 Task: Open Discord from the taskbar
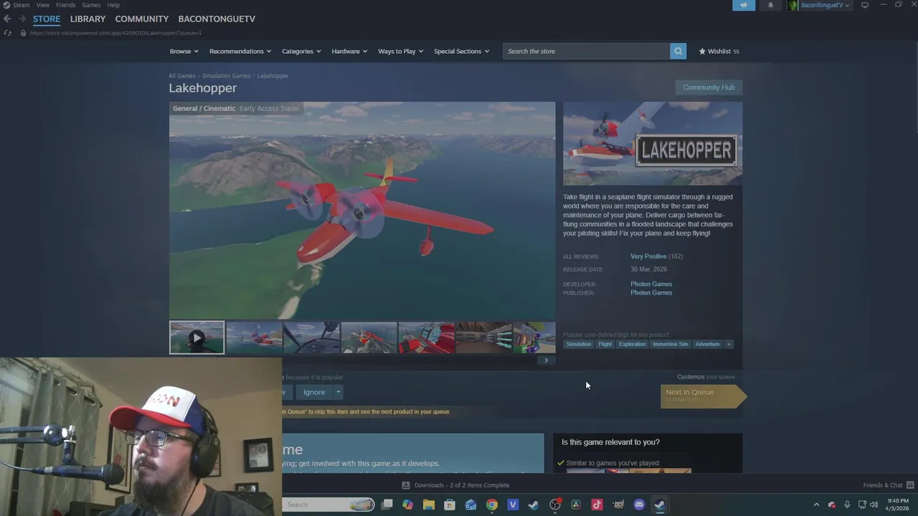coord(639,505)
